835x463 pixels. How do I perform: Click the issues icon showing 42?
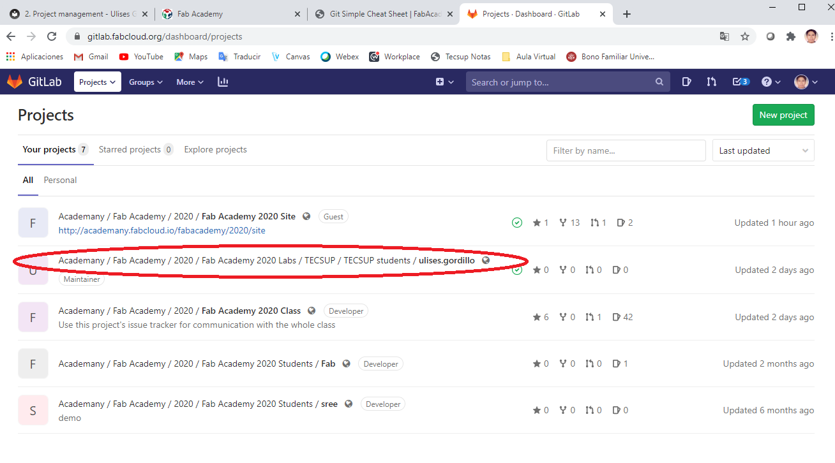click(x=617, y=317)
